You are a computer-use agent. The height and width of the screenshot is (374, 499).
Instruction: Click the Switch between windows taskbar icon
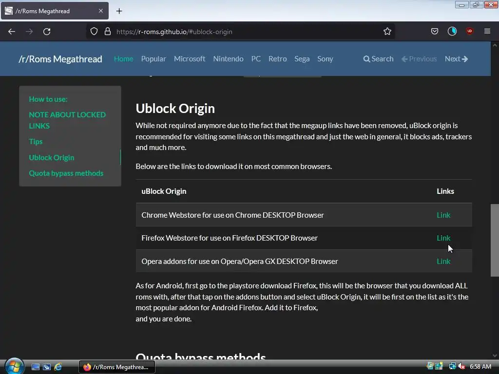47,367
